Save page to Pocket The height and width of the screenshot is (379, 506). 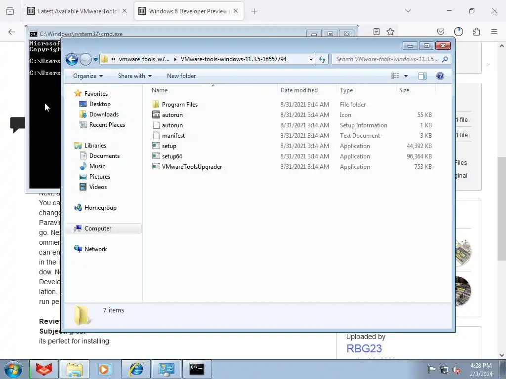pyautogui.click(x=440, y=32)
